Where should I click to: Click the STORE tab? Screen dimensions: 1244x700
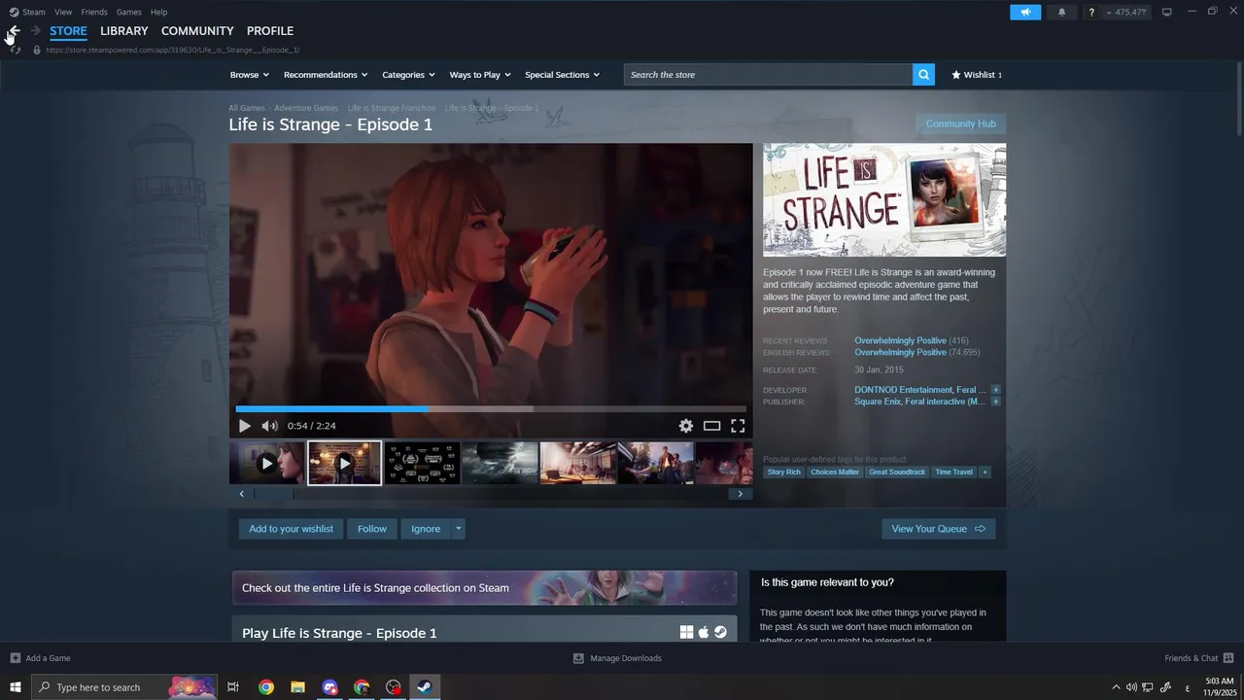click(68, 31)
